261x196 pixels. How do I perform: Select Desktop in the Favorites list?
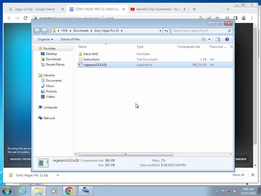51,54
